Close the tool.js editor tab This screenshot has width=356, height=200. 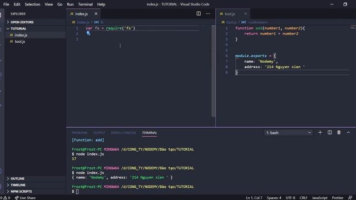(245, 14)
